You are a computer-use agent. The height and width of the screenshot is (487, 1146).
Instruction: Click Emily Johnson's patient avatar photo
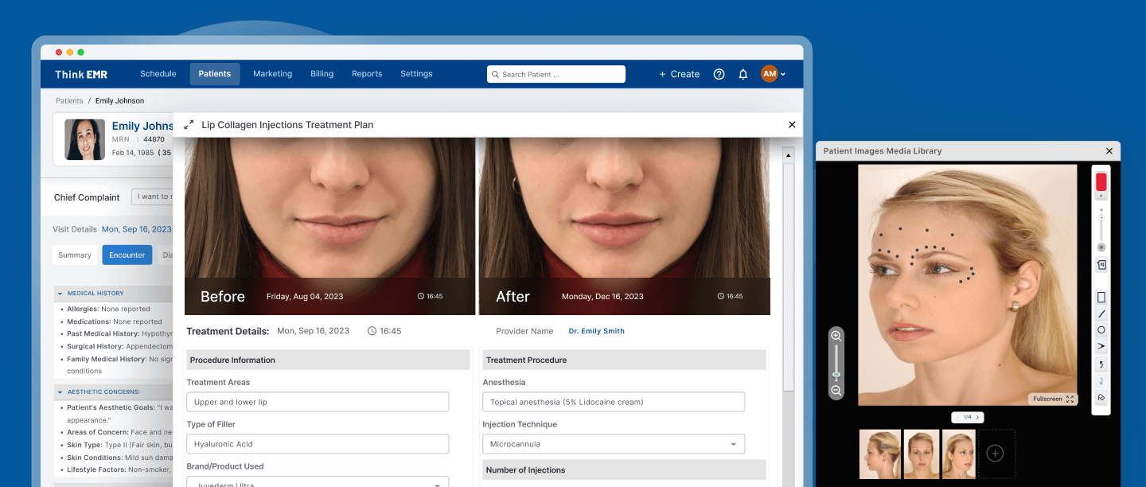[x=84, y=140]
